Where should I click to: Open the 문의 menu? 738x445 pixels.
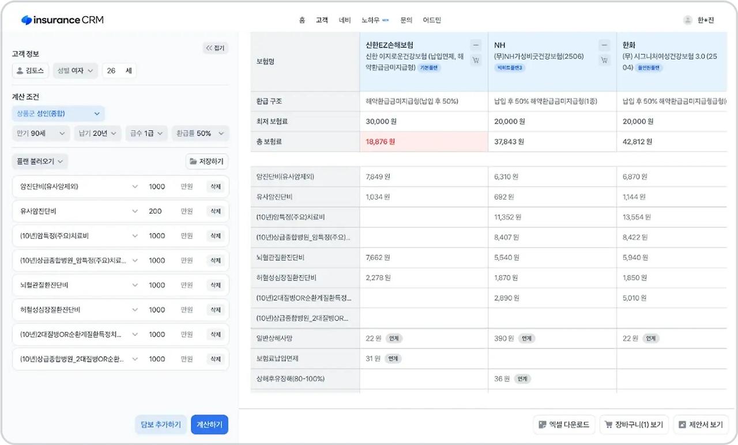coord(406,20)
